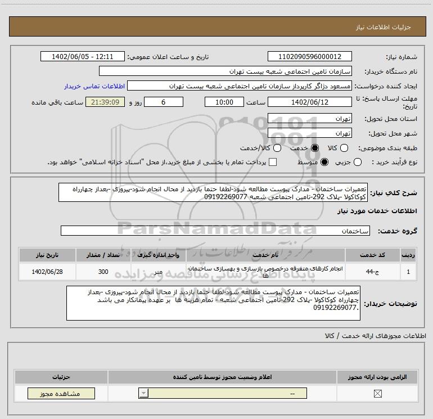Click the مشاهده مجوز button
The image size is (433, 419).
(61, 393)
